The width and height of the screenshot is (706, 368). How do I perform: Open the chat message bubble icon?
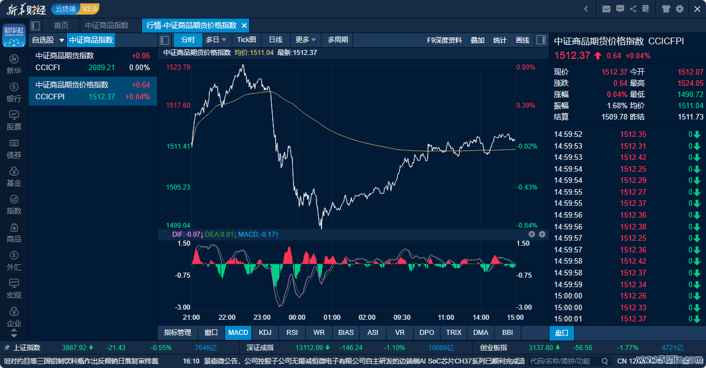[620, 9]
